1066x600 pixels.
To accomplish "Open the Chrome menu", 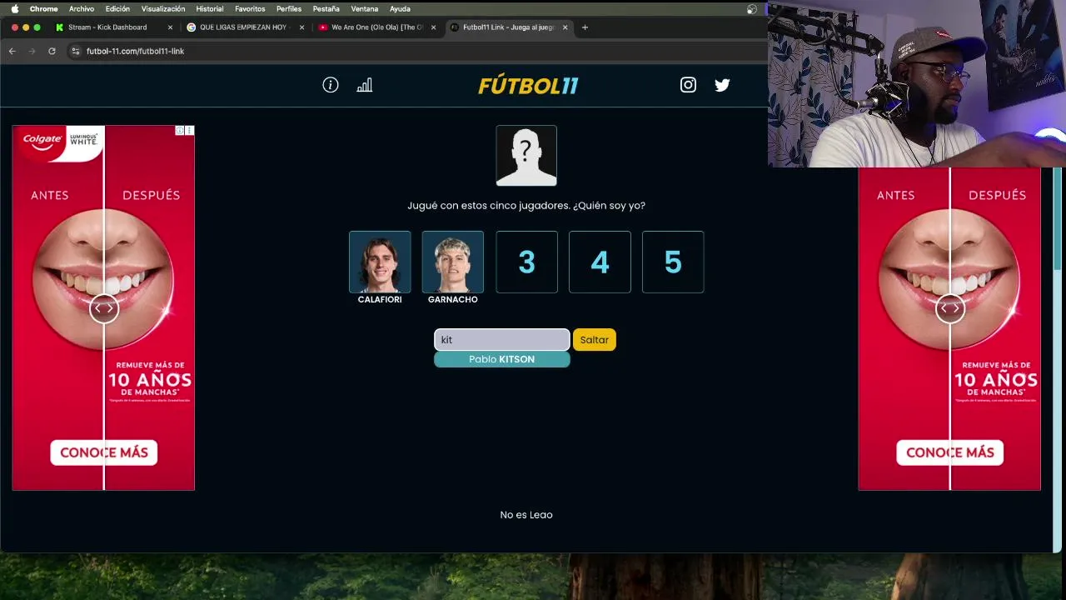I will pyautogui.click(x=43, y=8).
